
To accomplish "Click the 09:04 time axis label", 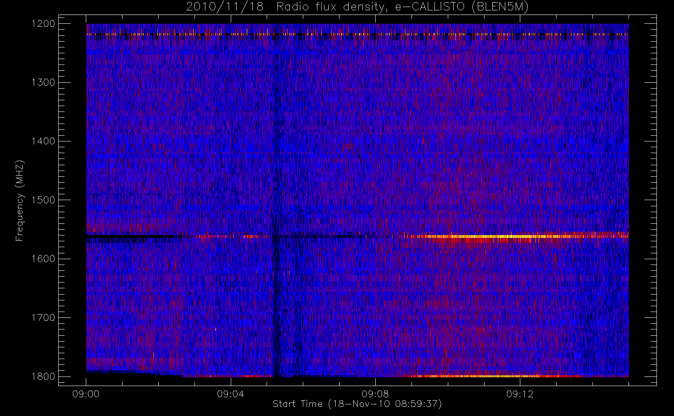I will 230,394.
